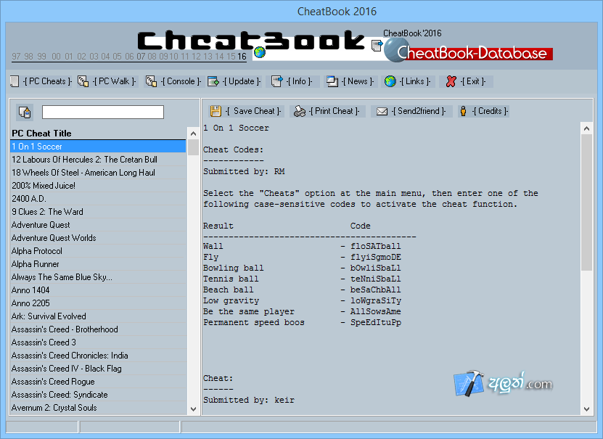Viewport: 603px width, 439px height.
Task: Select 'Anno 1404' entry
Action: [x=98, y=290]
